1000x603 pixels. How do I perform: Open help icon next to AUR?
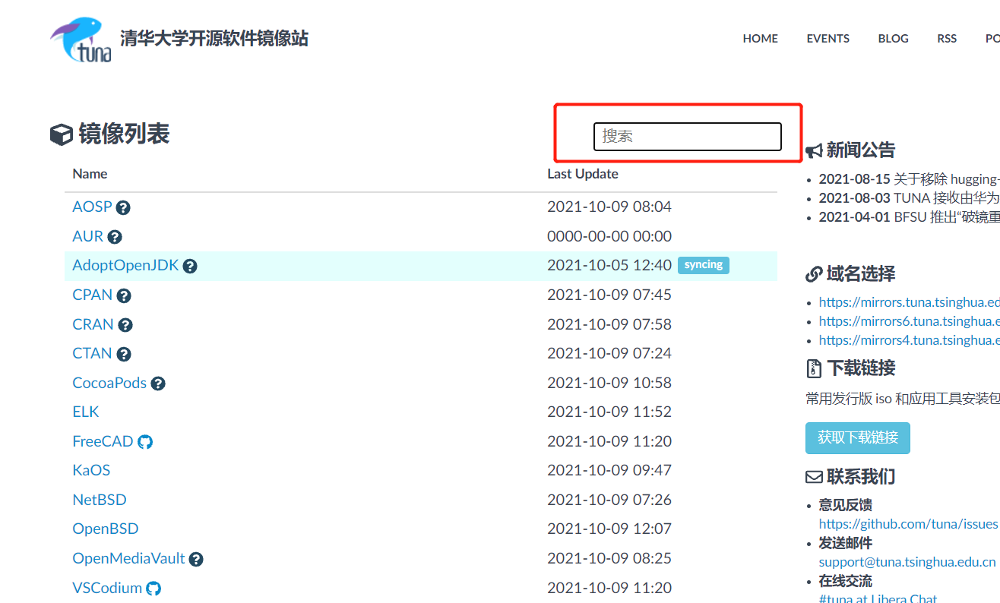point(115,237)
